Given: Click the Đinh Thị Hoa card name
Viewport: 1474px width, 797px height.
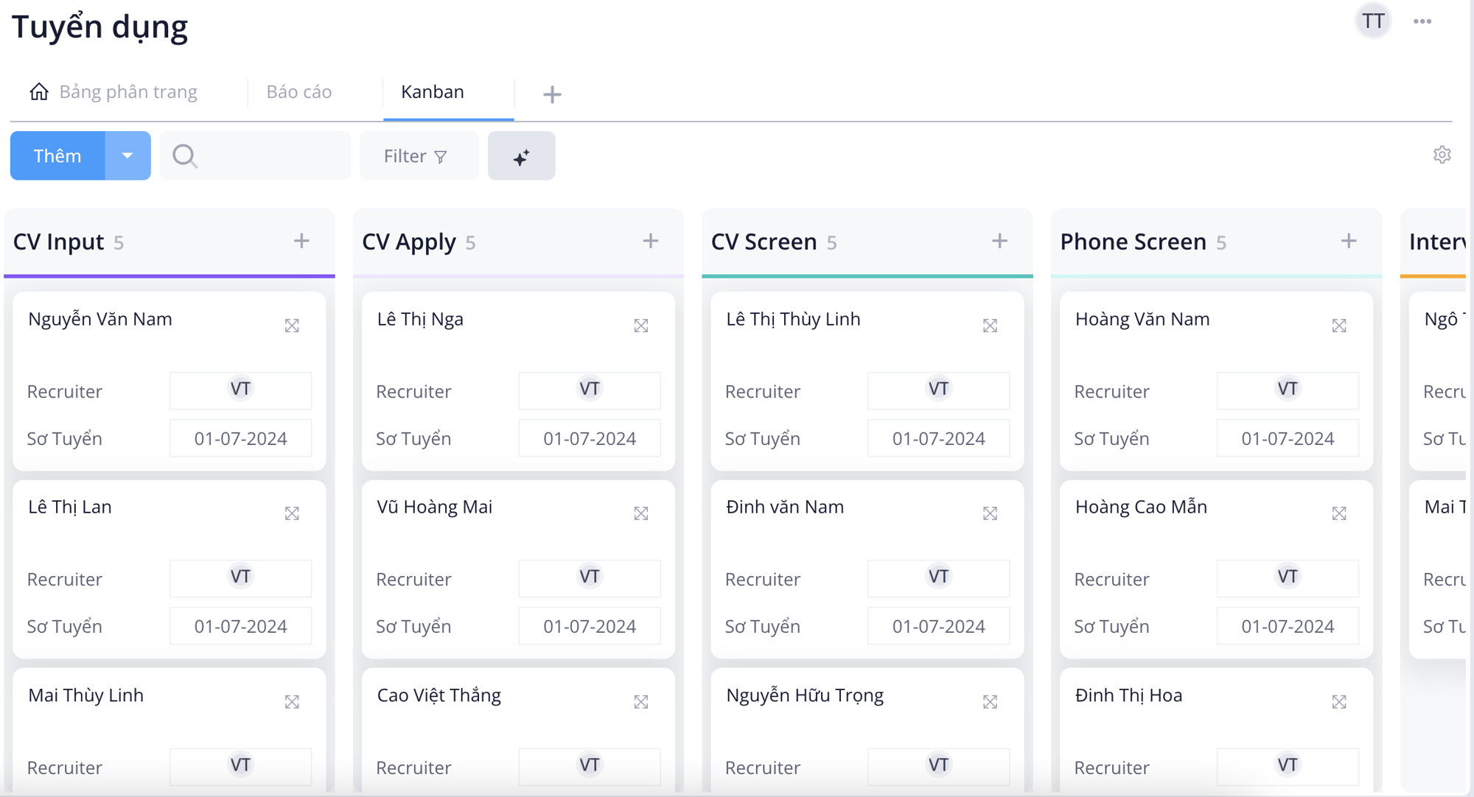Looking at the screenshot, I should (1128, 695).
